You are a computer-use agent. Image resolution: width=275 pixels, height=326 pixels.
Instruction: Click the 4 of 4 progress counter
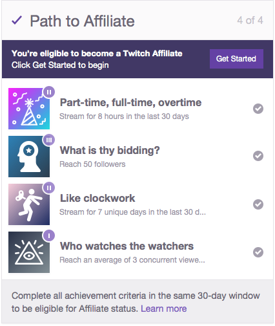(x=250, y=21)
